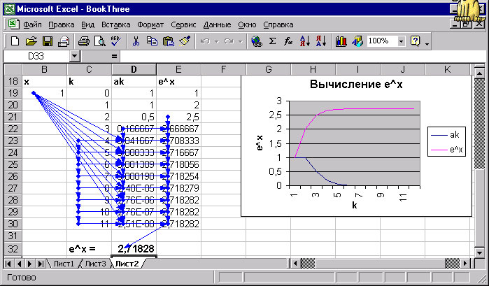Expand the zoom 100% dropdown
Screen dimensions: 489x286
[402, 41]
